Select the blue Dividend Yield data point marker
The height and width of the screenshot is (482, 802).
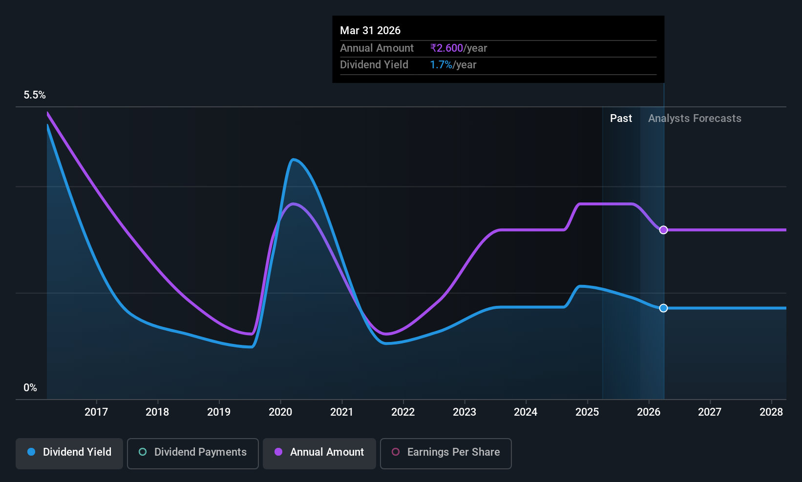[x=663, y=308]
